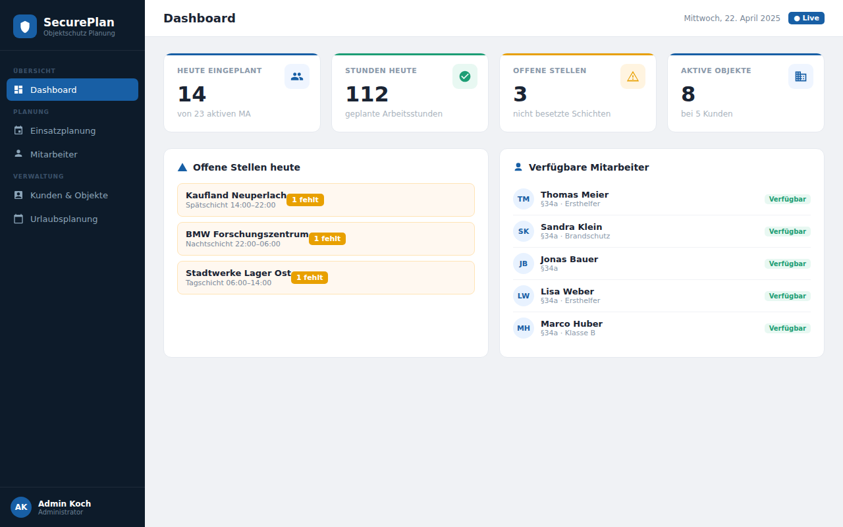This screenshot has width=843, height=527.
Task: Toggle the Live status indicator
Action: click(806, 18)
